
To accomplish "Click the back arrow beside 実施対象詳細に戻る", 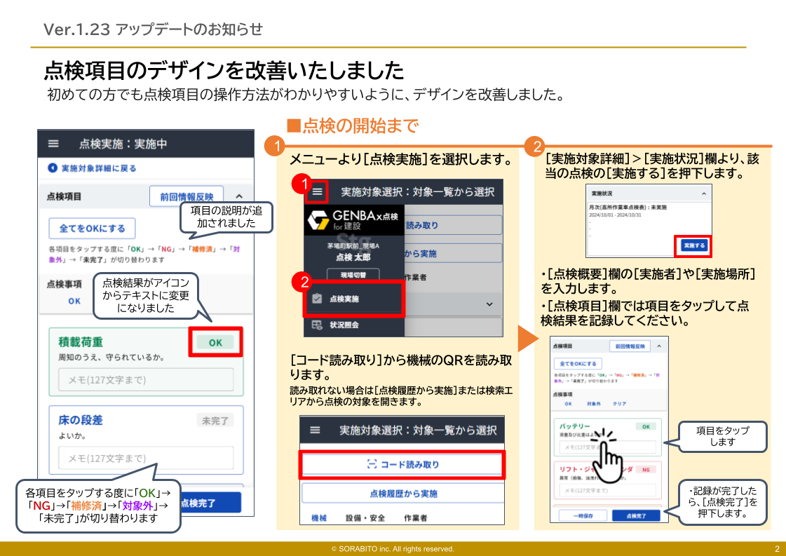I will click(52, 168).
